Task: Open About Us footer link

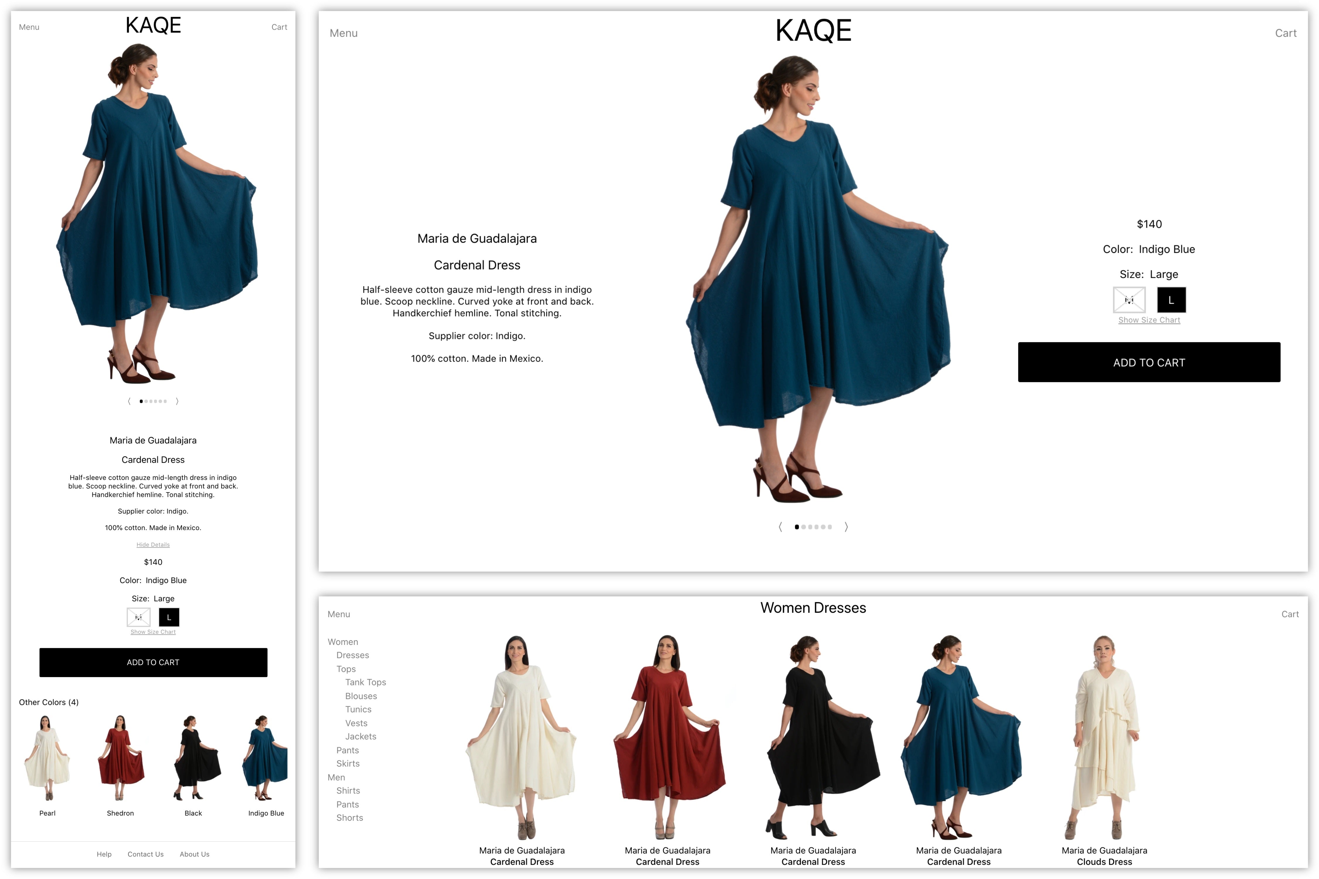Action: (x=195, y=854)
